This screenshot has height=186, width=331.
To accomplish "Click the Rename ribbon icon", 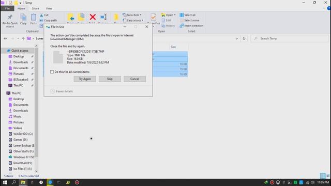I will 103,17.
